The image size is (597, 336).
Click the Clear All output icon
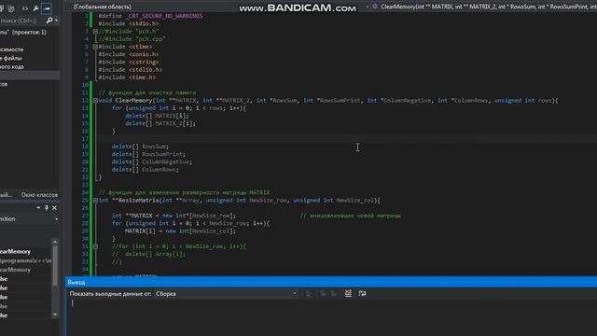[348, 293]
